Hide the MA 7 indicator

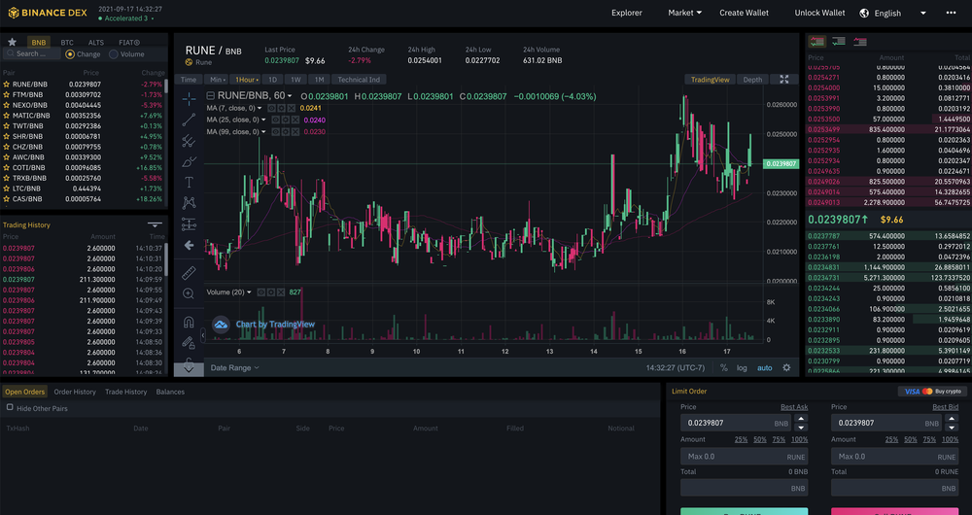[273, 108]
